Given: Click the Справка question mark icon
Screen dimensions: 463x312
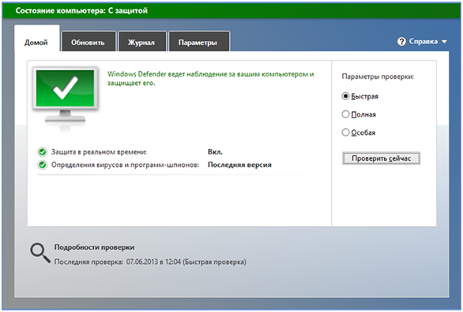Looking at the screenshot, I should click(401, 42).
